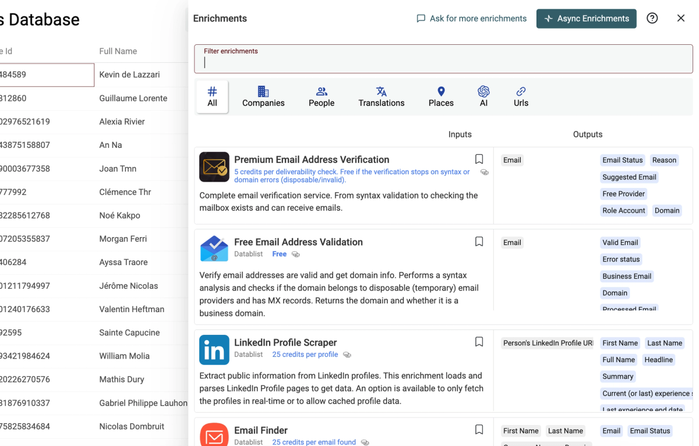Select Jérôme Nicolas name cell
This screenshot has height=446, width=699.
pos(128,286)
